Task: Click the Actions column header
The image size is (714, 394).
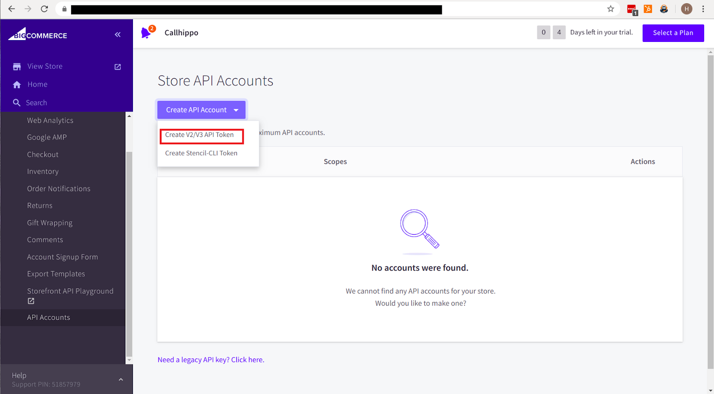Action: point(643,162)
